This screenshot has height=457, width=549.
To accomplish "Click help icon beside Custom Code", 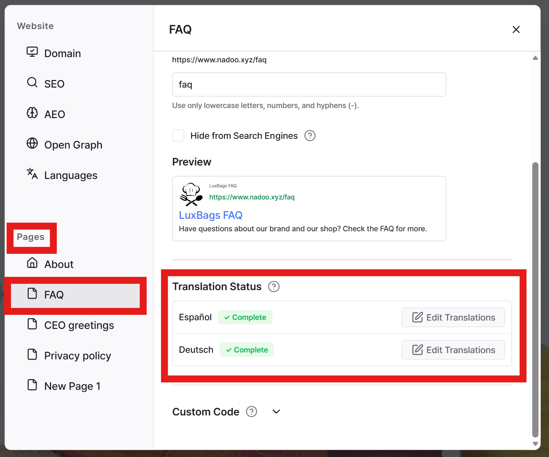I will (251, 412).
